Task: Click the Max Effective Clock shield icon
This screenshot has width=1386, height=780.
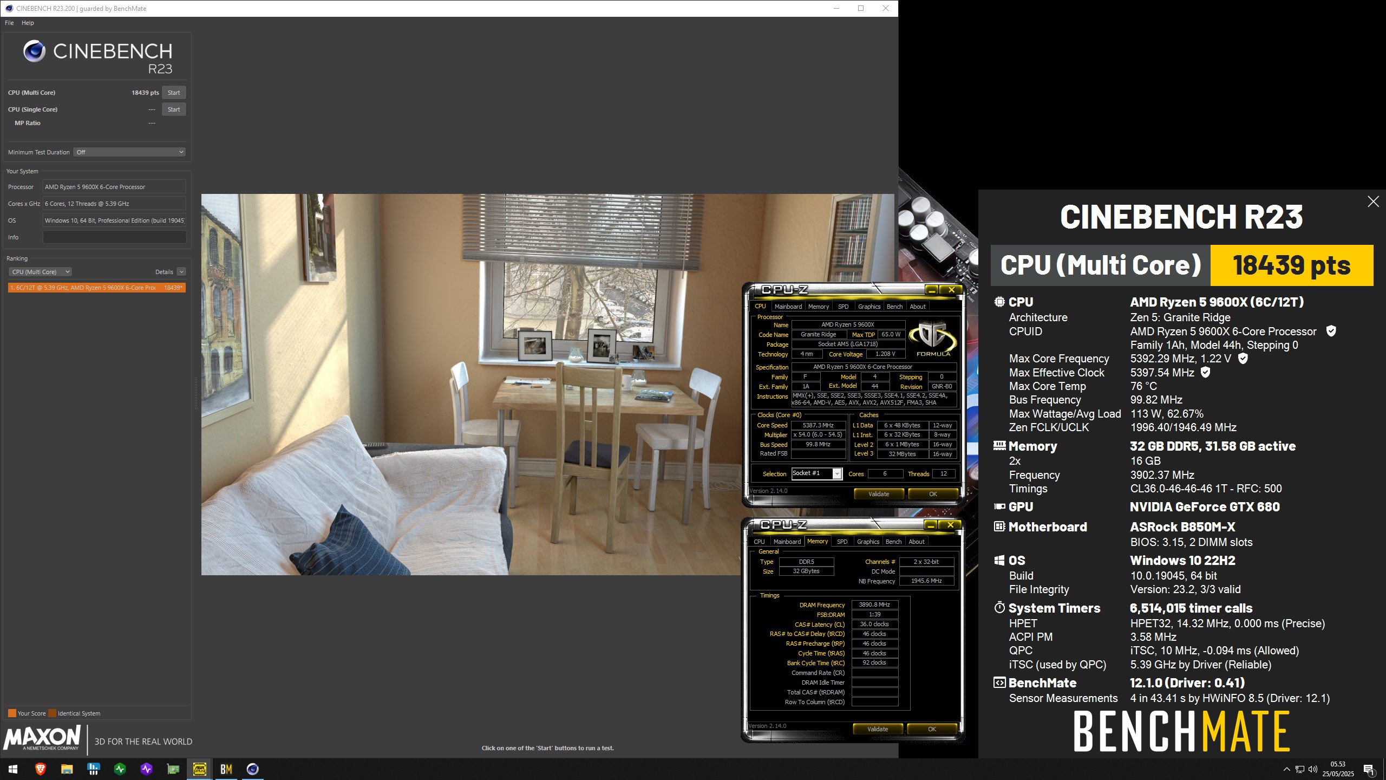Action: click(x=1205, y=372)
